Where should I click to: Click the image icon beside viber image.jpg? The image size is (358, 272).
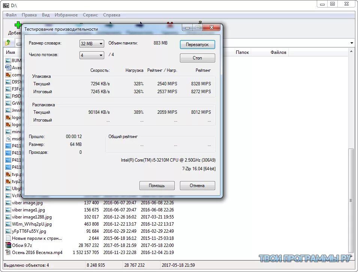click(7, 203)
